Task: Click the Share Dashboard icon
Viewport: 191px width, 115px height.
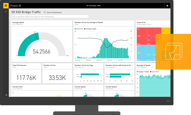Action: coord(45,12)
